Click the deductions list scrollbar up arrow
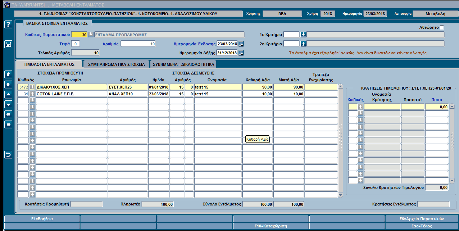The height and width of the screenshot is (231, 459). point(452,107)
